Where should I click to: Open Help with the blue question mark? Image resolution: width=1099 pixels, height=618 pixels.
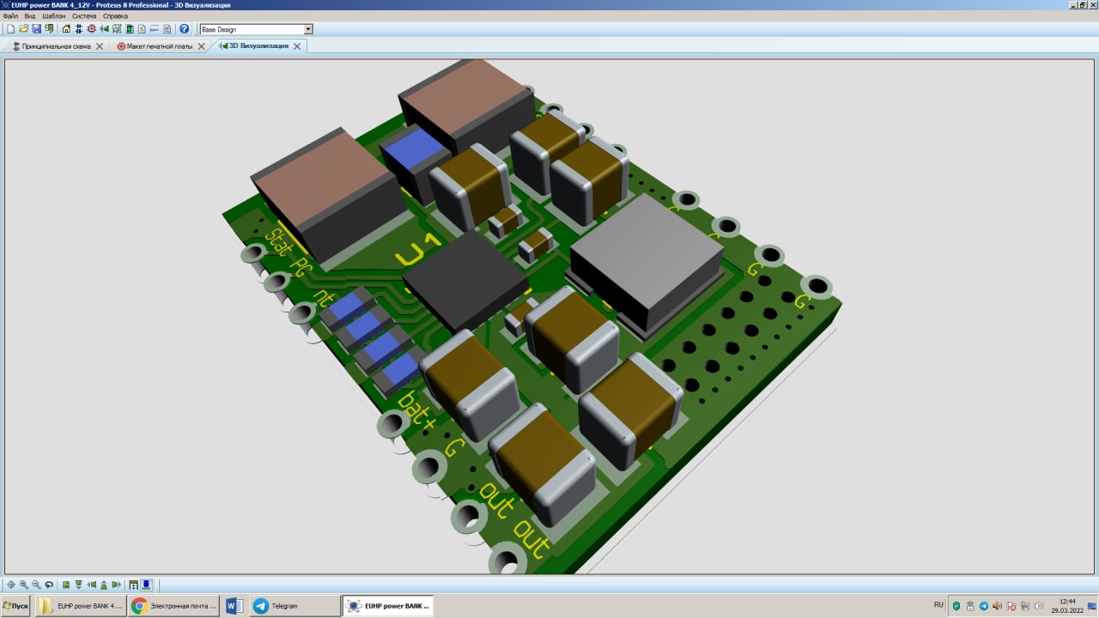tap(184, 29)
